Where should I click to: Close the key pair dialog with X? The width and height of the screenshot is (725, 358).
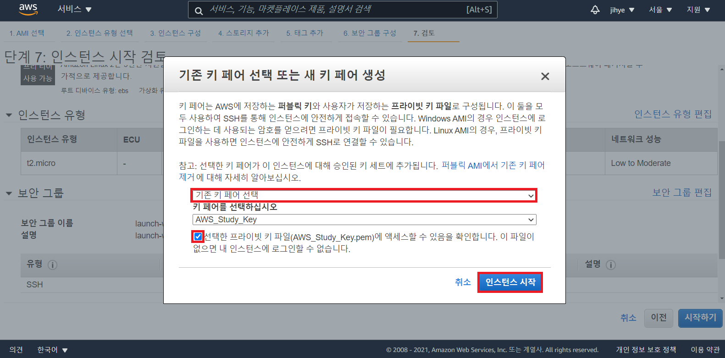(545, 77)
